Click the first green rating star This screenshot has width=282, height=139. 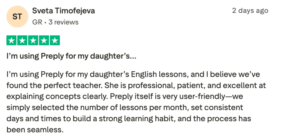click(x=11, y=41)
